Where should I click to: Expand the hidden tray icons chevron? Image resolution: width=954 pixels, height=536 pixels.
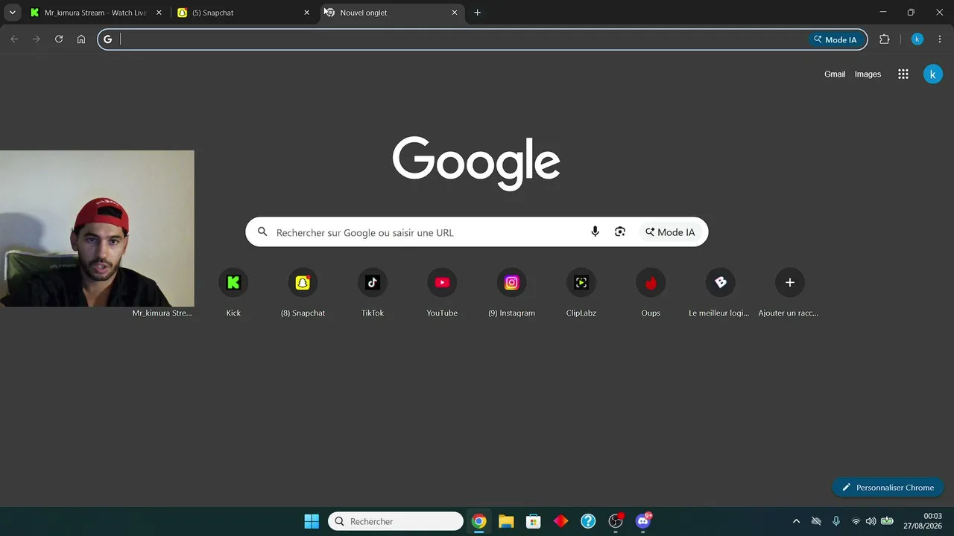click(x=796, y=521)
